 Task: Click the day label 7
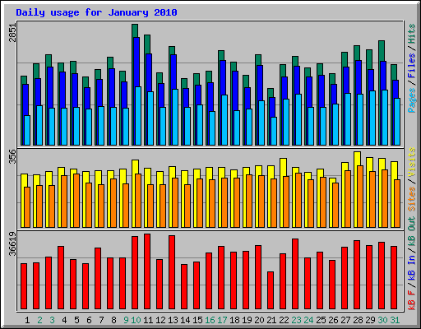point(101,320)
